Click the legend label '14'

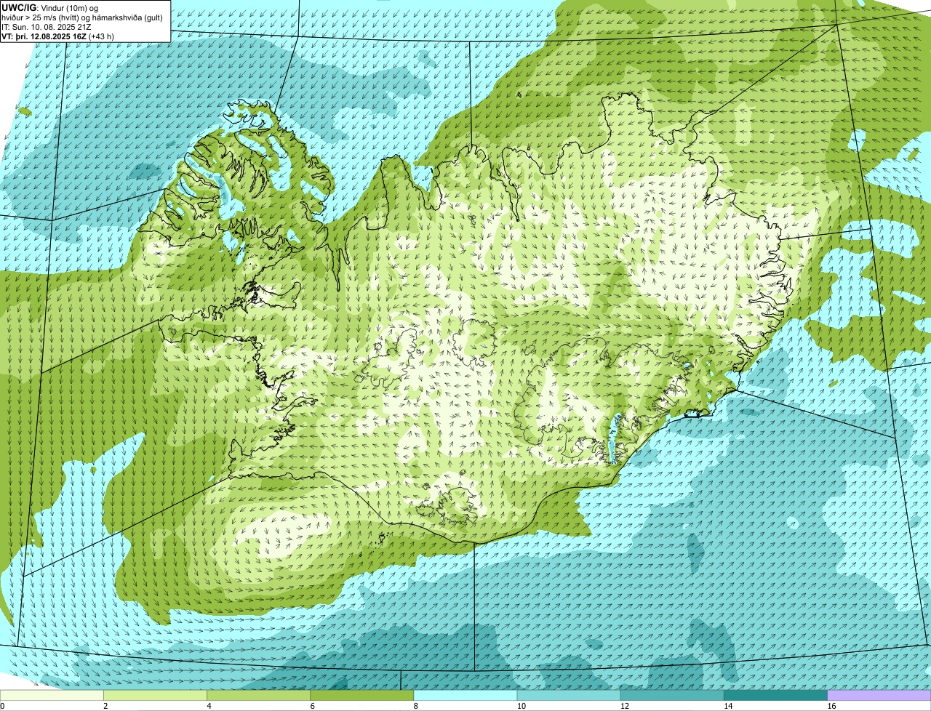[x=727, y=706]
